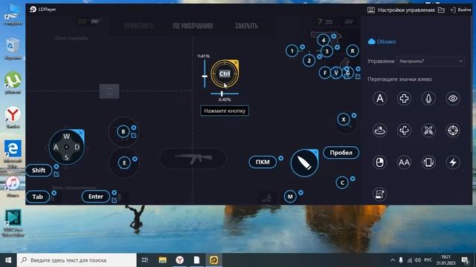Open the Recycle Bin desktop icon
476x267 pixels.
tap(13, 49)
